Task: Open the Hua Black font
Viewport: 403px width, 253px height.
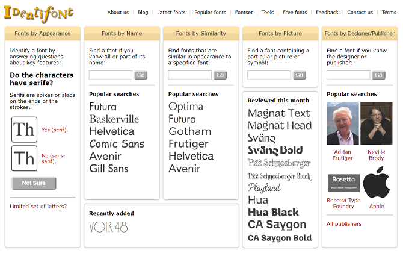Action: [x=273, y=213]
